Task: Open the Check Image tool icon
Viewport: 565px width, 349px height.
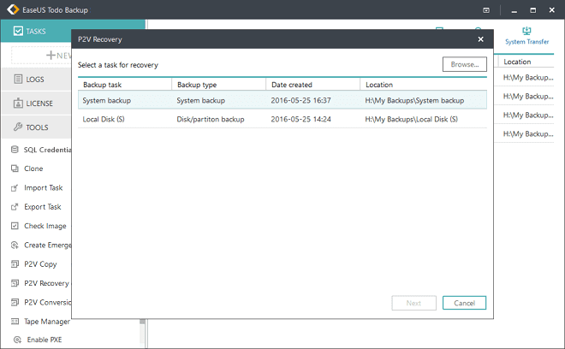Action: pyautogui.click(x=15, y=226)
